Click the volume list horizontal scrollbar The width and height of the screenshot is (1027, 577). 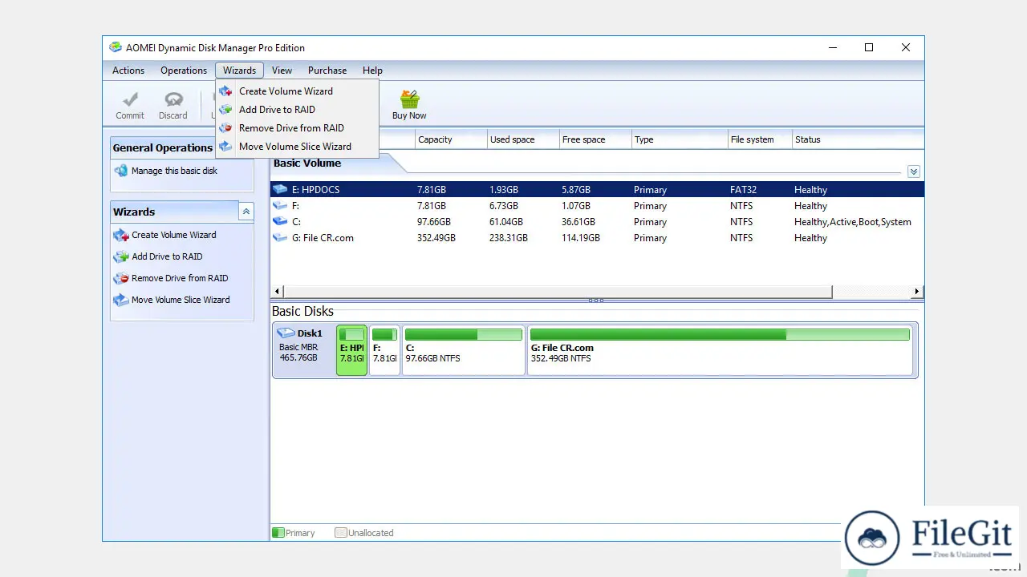[x=558, y=292]
